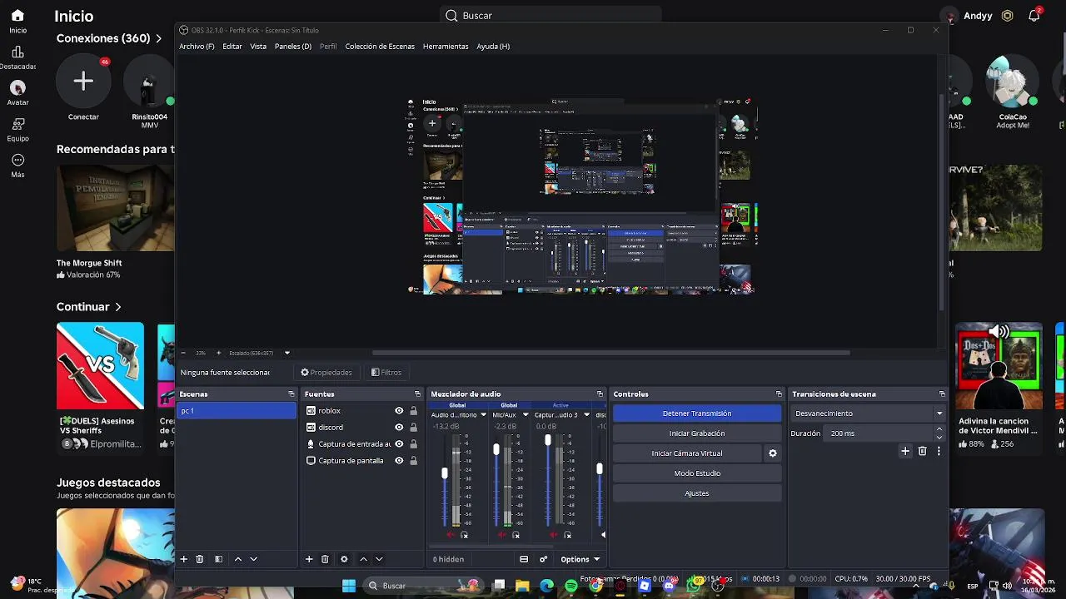The width and height of the screenshot is (1066, 599).
Task: Lock the Captura de pantalla source
Action: click(413, 461)
